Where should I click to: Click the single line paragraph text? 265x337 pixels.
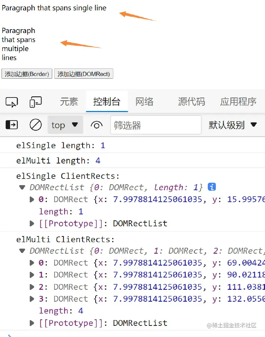pyautogui.click(x=54, y=8)
